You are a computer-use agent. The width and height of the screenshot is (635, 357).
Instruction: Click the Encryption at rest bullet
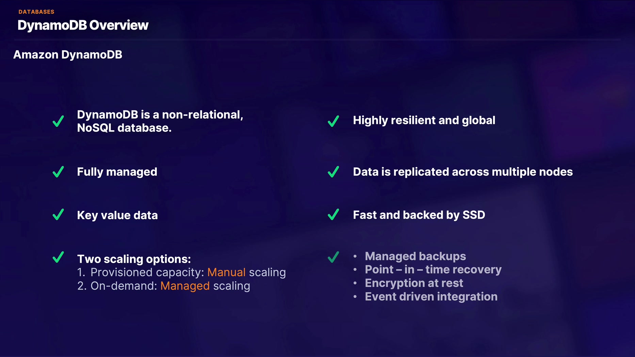click(414, 283)
